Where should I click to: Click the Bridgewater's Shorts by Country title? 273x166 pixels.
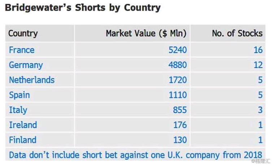pyautogui.click(x=83, y=8)
